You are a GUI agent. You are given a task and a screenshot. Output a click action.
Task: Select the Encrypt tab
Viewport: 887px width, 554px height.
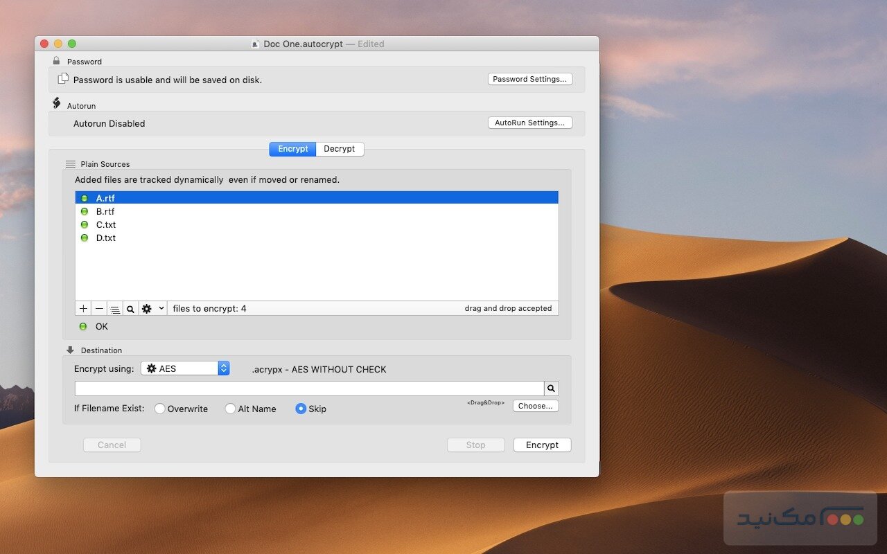pos(292,149)
